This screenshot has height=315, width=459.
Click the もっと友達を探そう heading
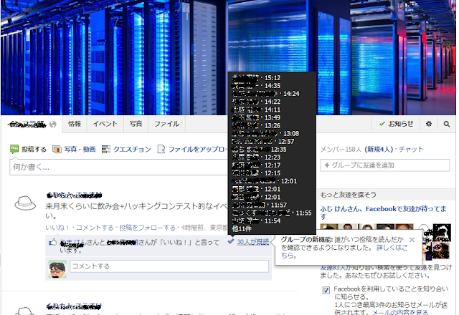click(x=348, y=195)
